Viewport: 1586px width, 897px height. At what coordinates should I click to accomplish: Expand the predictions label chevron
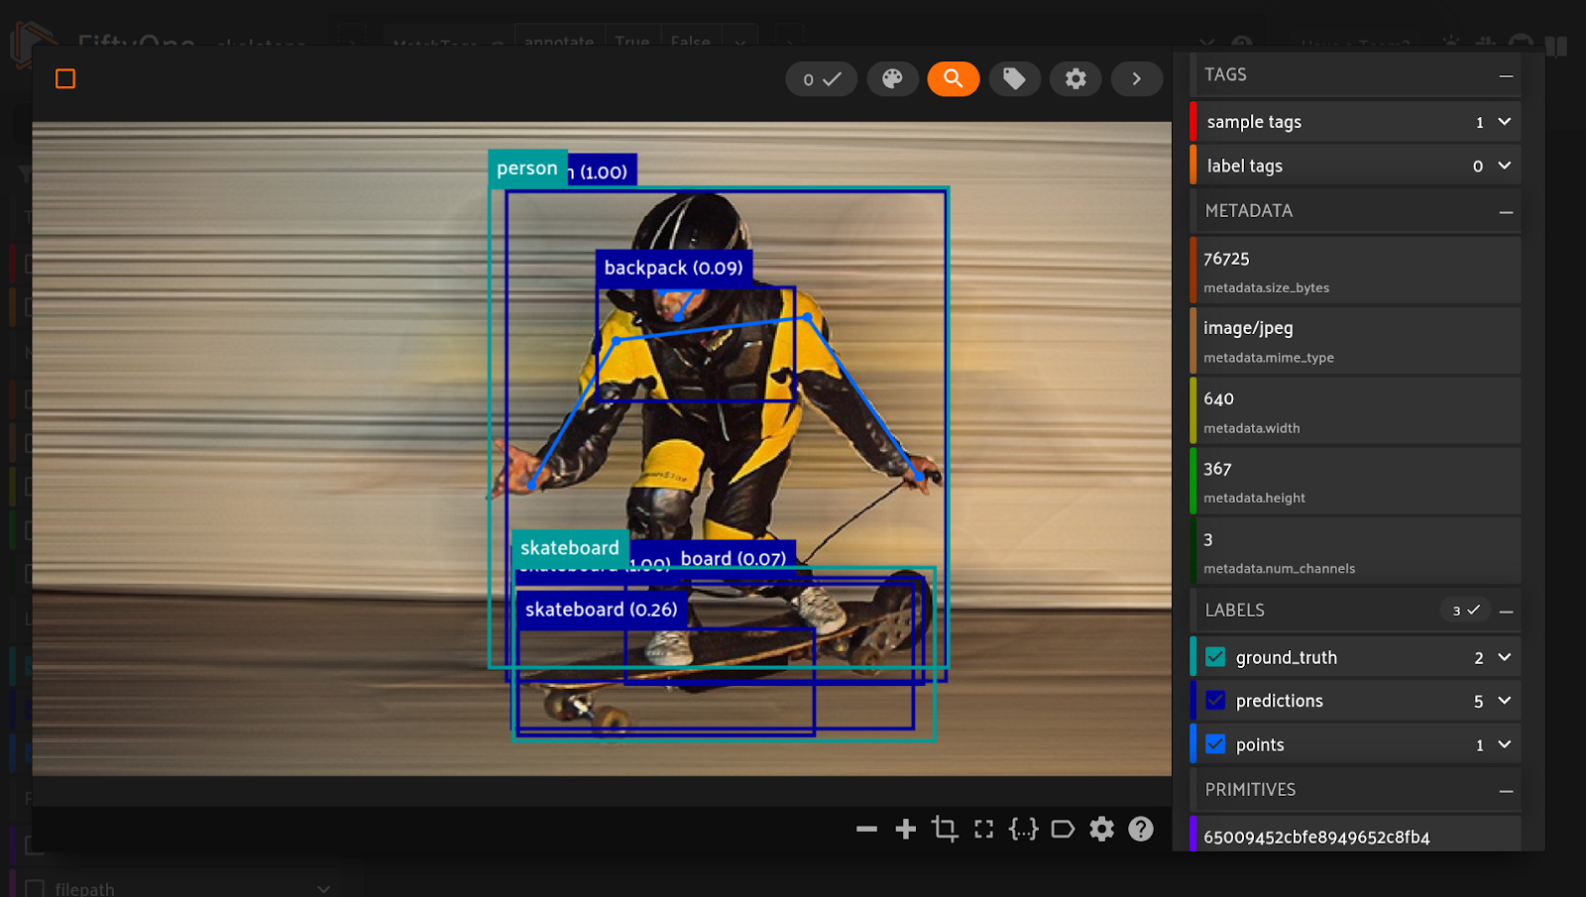(x=1504, y=701)
